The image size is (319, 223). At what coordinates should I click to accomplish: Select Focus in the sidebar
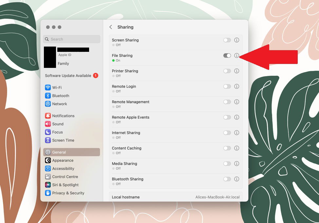(x=57, y=132)
